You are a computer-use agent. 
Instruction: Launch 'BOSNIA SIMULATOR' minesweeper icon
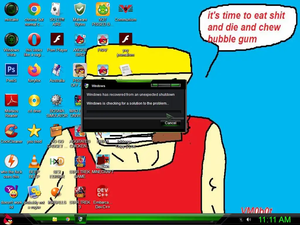pos(57,100)
